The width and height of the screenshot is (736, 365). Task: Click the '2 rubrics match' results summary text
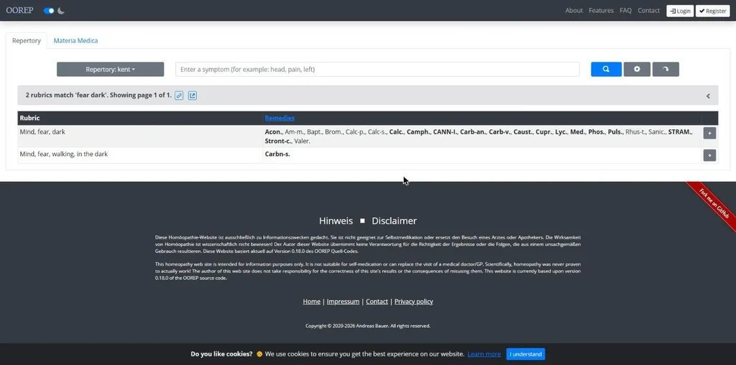(x=98, y=96)
